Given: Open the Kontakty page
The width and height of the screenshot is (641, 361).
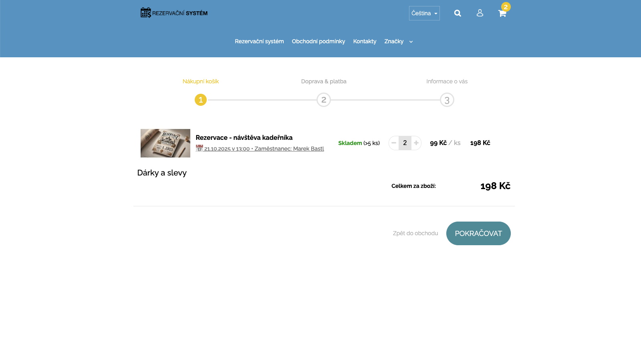Looking at the screenshot, I should pyautogui.click(x=365, y=41).
